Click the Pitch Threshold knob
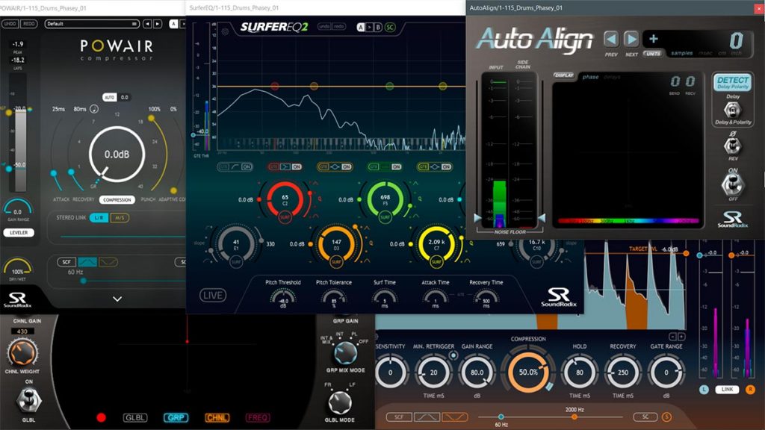Screen dimensions: 765x430 click(283, 297)
